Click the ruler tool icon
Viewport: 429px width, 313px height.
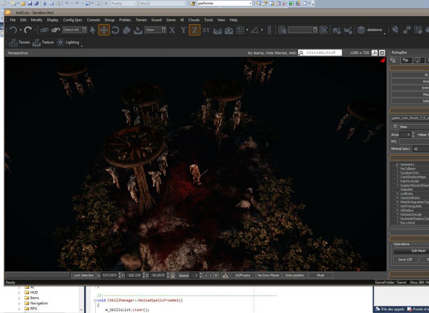coord(269,30)
